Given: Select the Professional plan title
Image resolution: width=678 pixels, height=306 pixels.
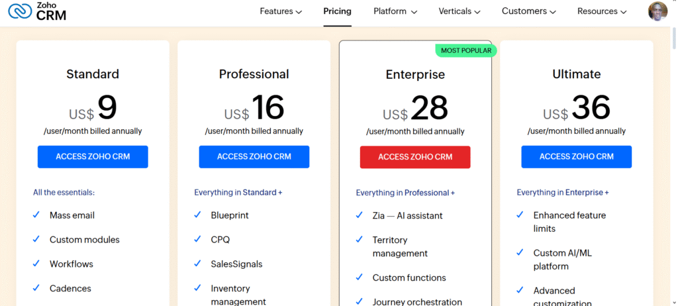Looking at the screenshot, I should (x=254, y=74).
